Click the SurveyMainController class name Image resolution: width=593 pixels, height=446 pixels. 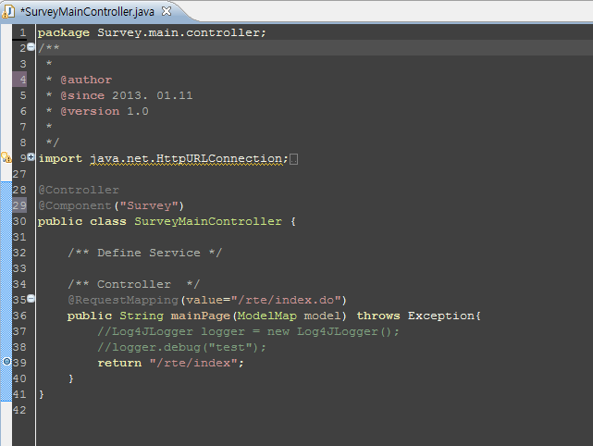208,221
